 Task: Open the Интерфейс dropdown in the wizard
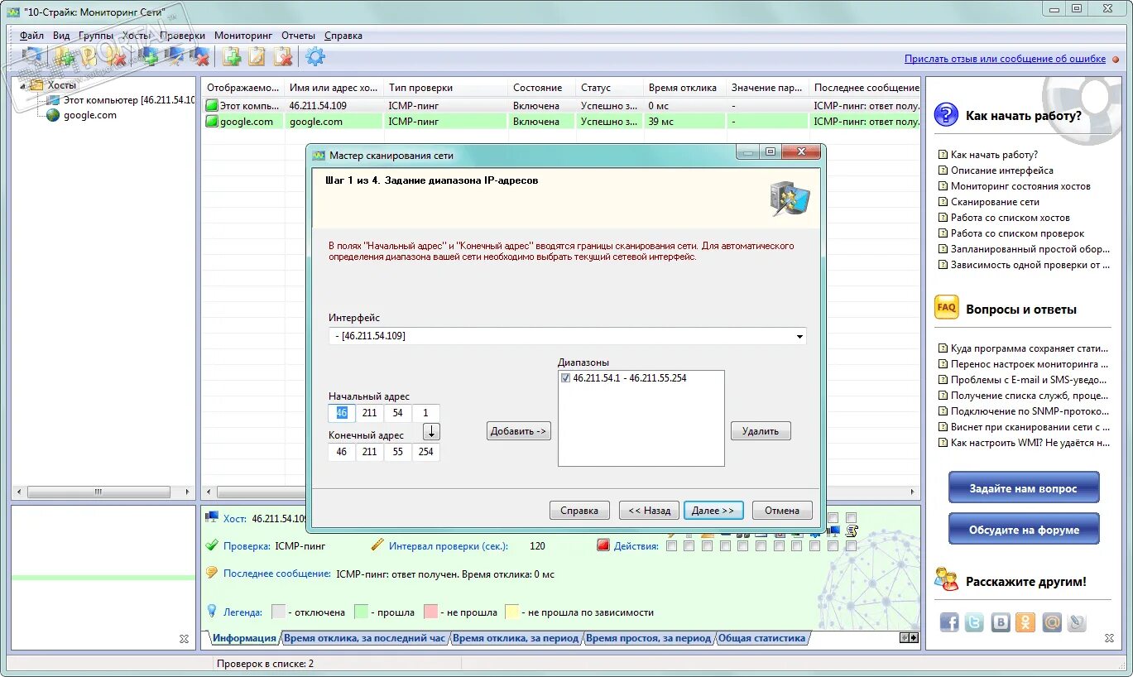point(799,336)
